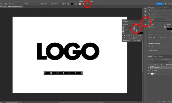172x103 pixels.
Task: Collapse the Typografia section in Properties
Action: pyautogui.click(x=148, y=17)
